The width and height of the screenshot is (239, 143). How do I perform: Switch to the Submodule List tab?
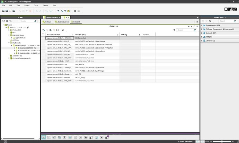click(x=62, y=22)
